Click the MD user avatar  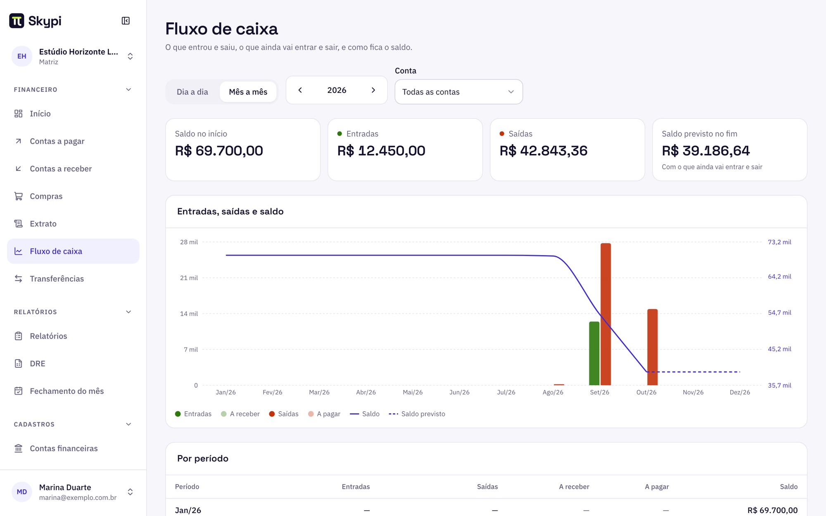22,492
